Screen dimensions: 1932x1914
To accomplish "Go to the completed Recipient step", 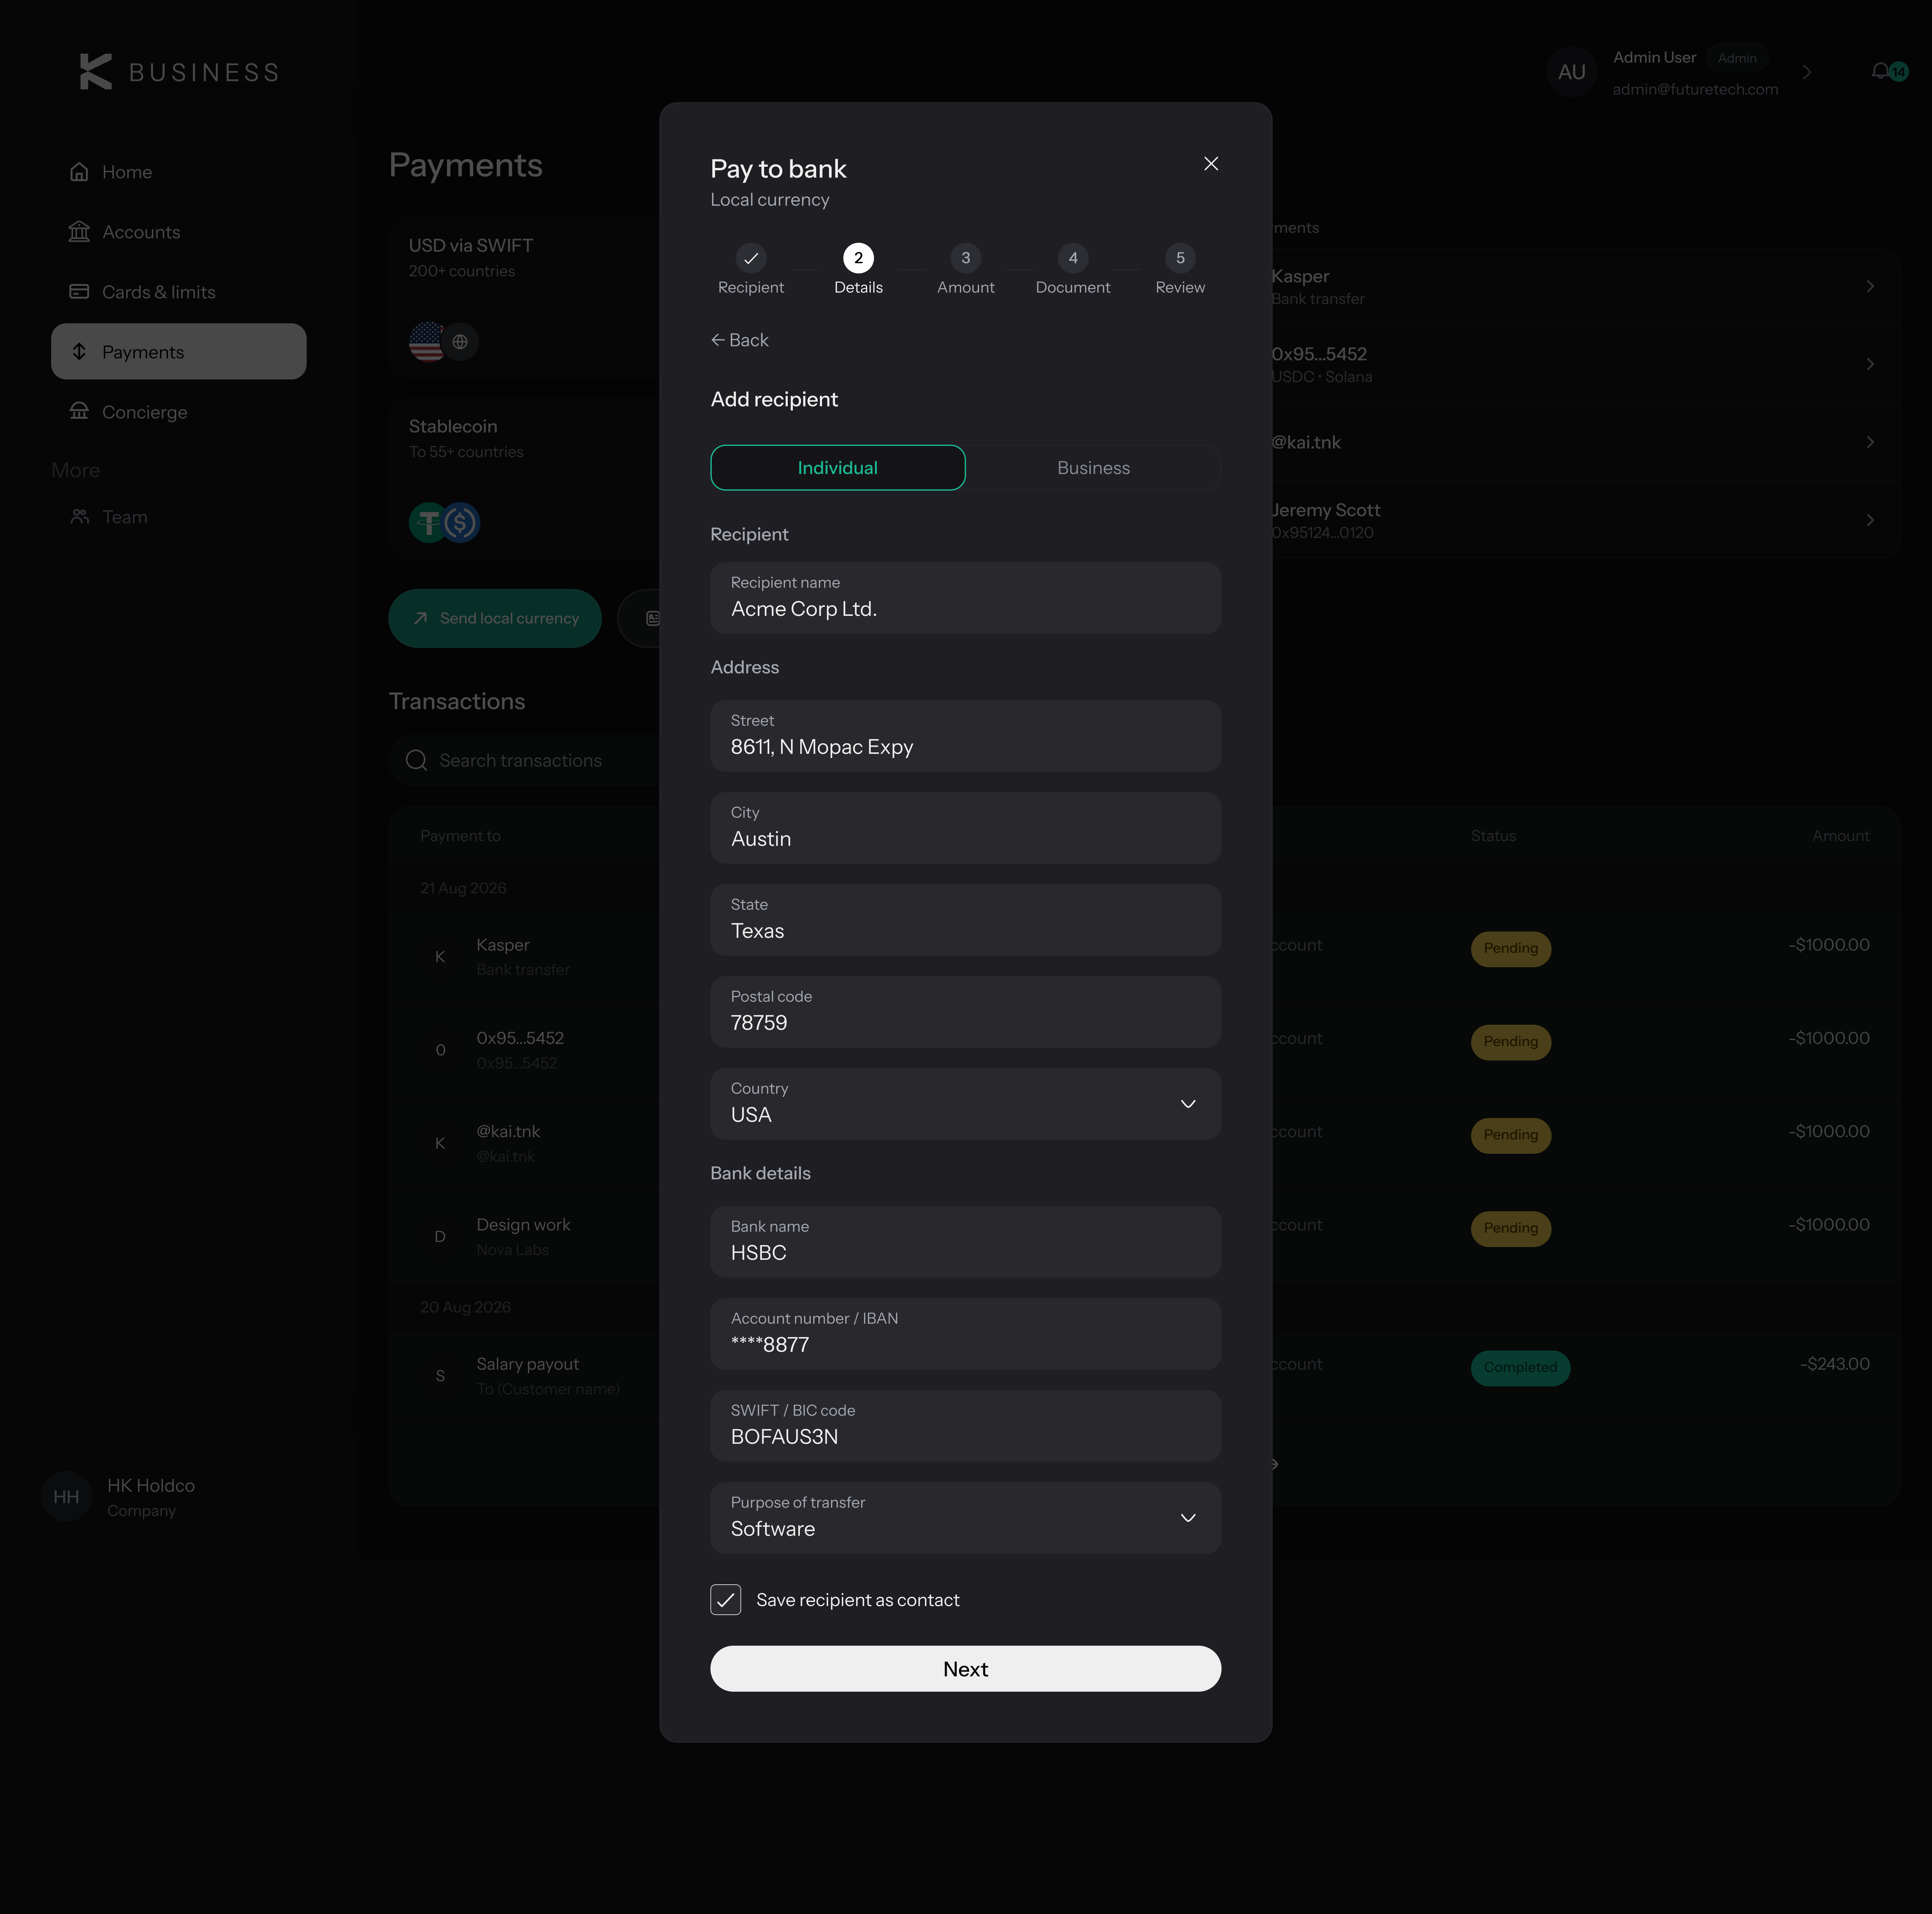I will coord(751,270).
